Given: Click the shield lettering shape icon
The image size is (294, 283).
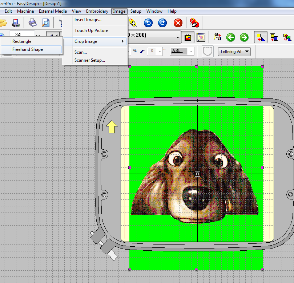Looking at the screenshot, I should tap(208, 51).
